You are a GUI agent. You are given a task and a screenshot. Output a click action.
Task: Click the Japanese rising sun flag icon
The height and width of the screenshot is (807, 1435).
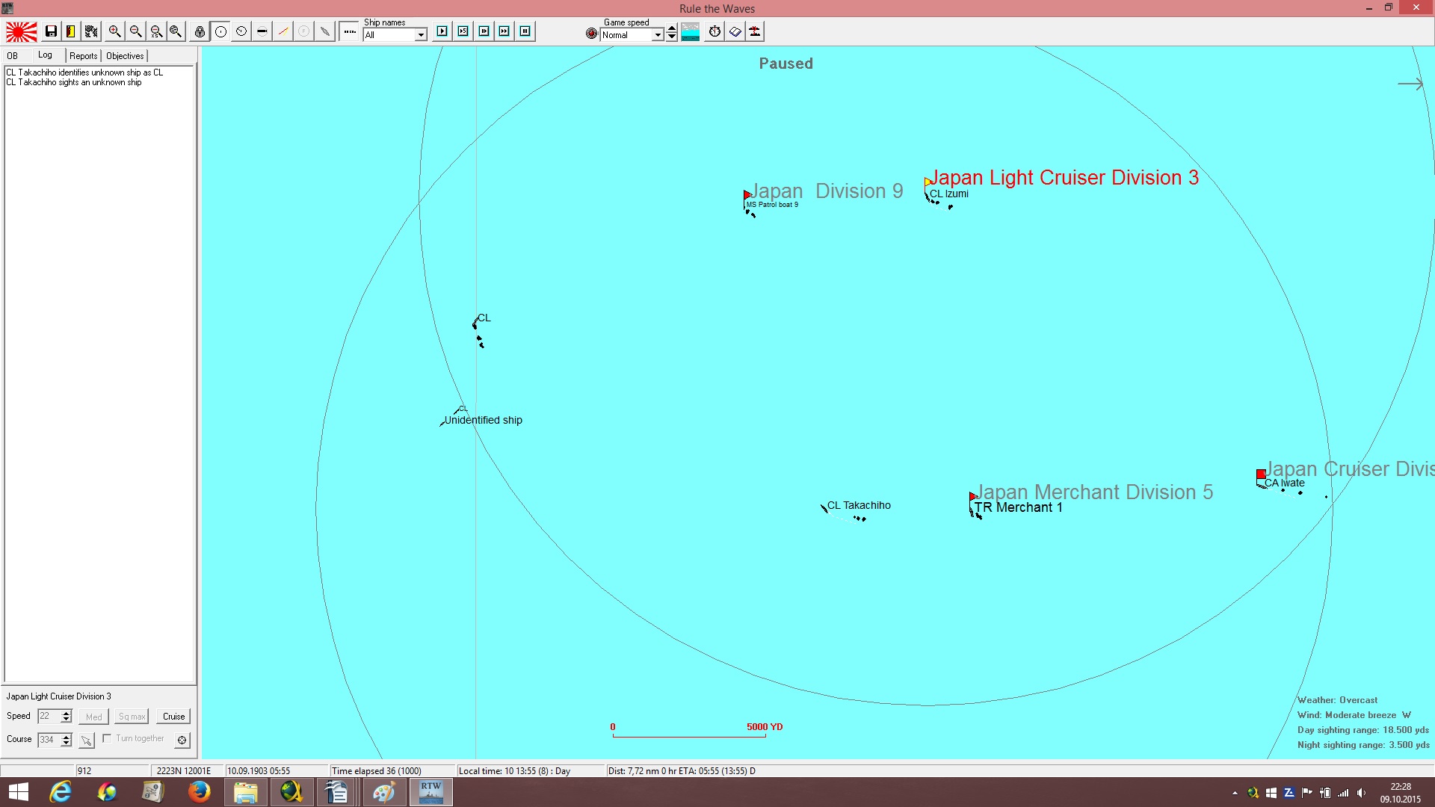coord(22,31)
